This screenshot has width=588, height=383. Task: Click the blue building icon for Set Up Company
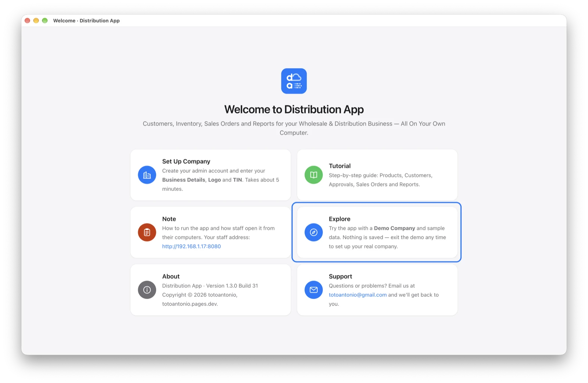(147, 175)
